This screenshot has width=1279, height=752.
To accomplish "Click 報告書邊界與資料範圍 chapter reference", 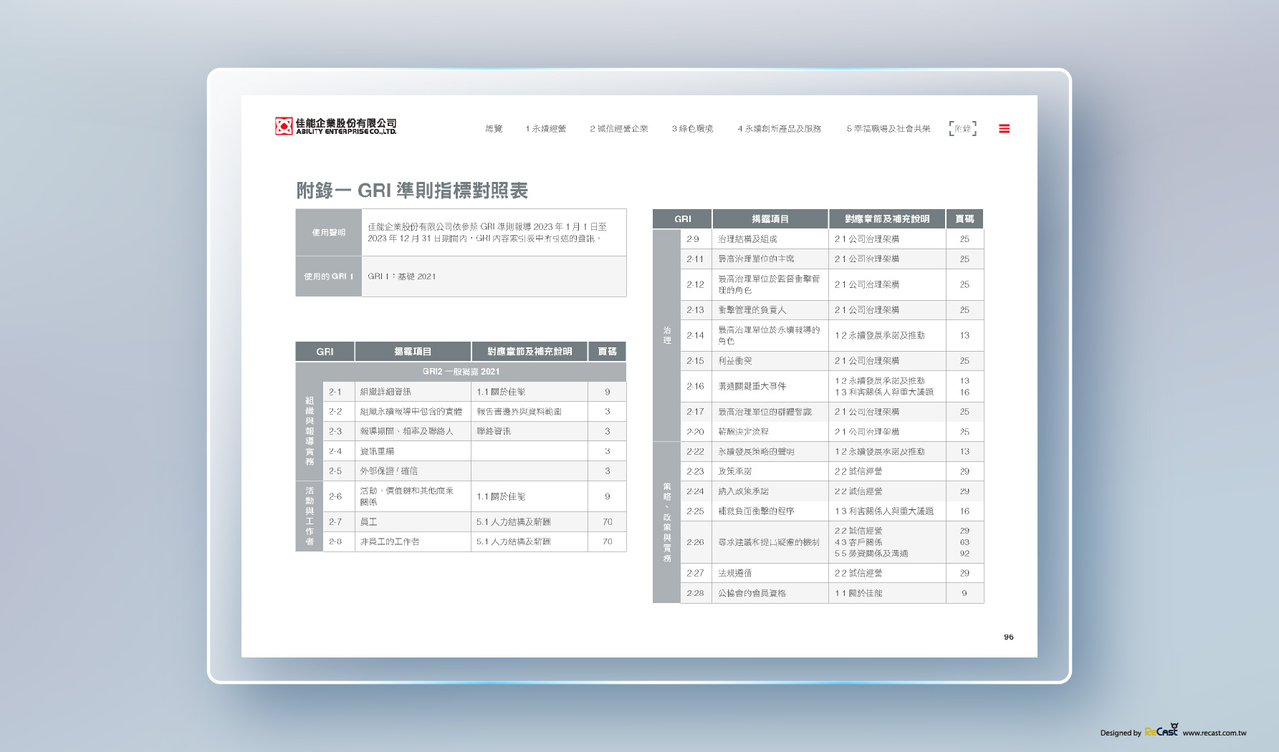I will coord(519,412).
